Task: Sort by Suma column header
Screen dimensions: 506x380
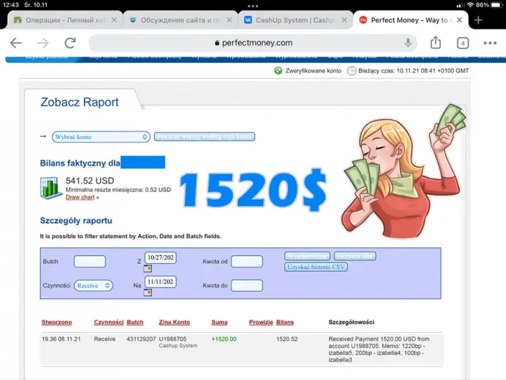Action: (x=219, y=322)
